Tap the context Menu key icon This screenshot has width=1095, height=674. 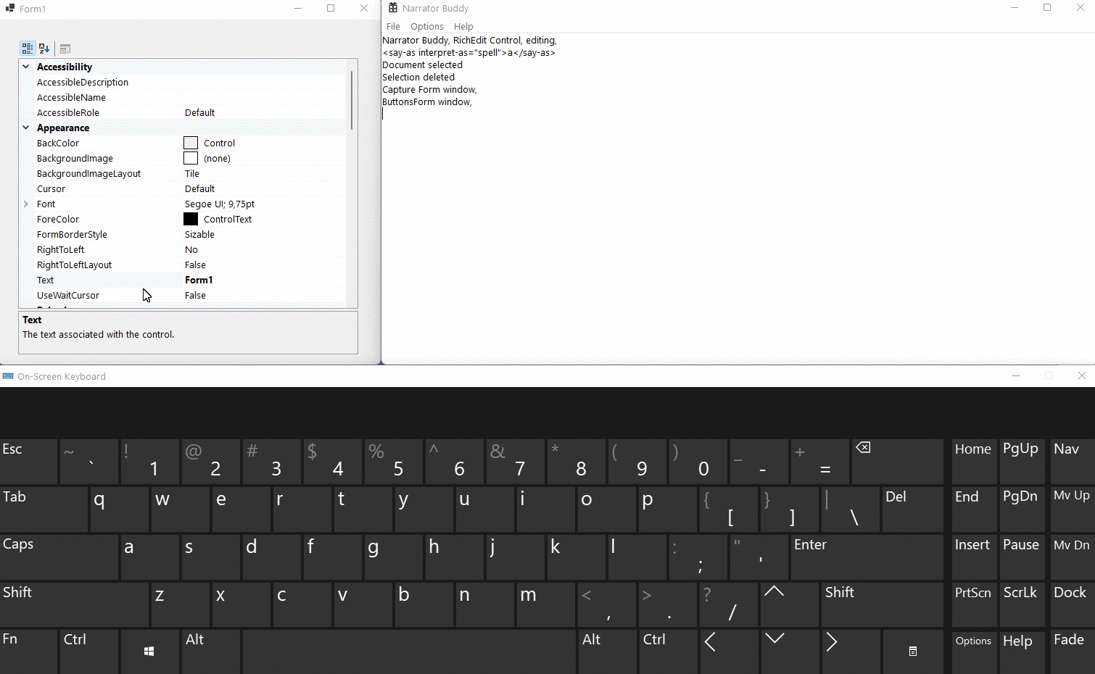tap(913, 652)
